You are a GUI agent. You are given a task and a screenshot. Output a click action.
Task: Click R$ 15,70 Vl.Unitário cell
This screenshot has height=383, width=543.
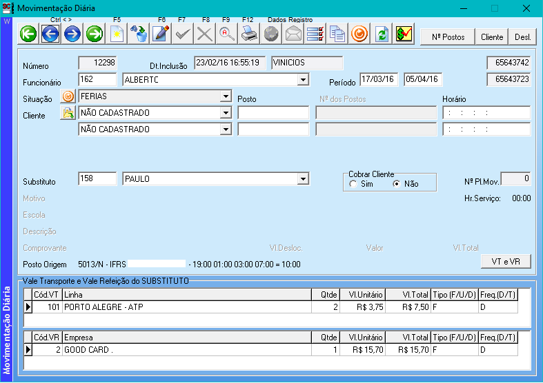[x=363, y=350]
